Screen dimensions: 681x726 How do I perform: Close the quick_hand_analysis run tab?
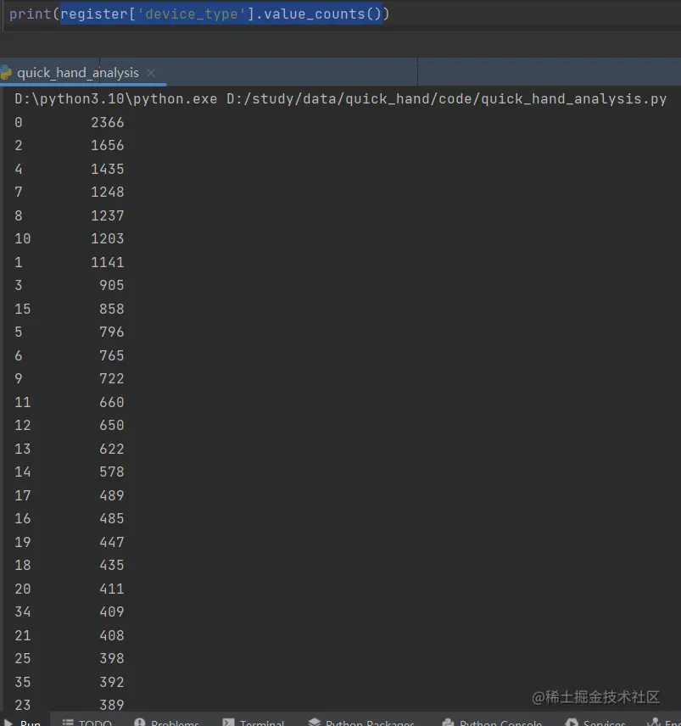pyautogui.click(x=151, y=73)
